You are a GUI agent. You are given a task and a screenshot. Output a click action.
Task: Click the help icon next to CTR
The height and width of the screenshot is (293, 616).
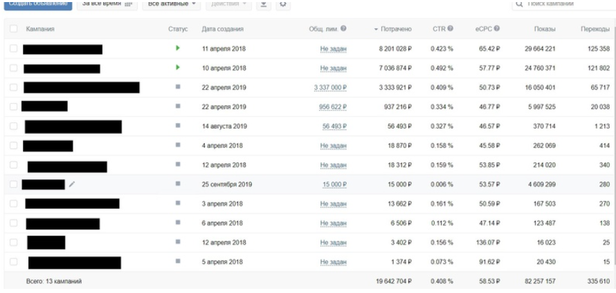tap(450, 28)
